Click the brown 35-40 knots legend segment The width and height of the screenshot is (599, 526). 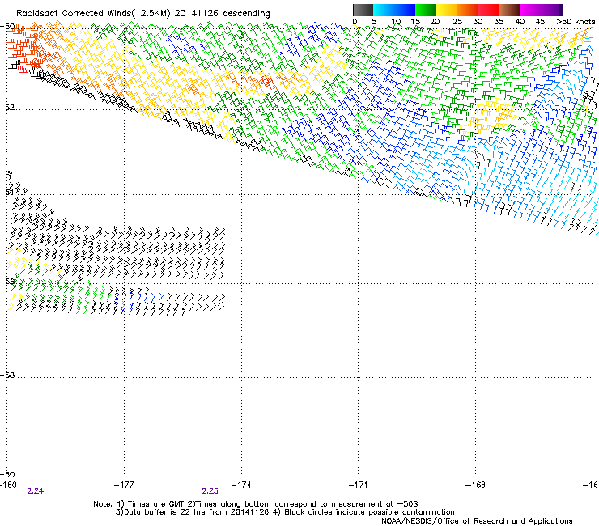(x=510, y=10)
